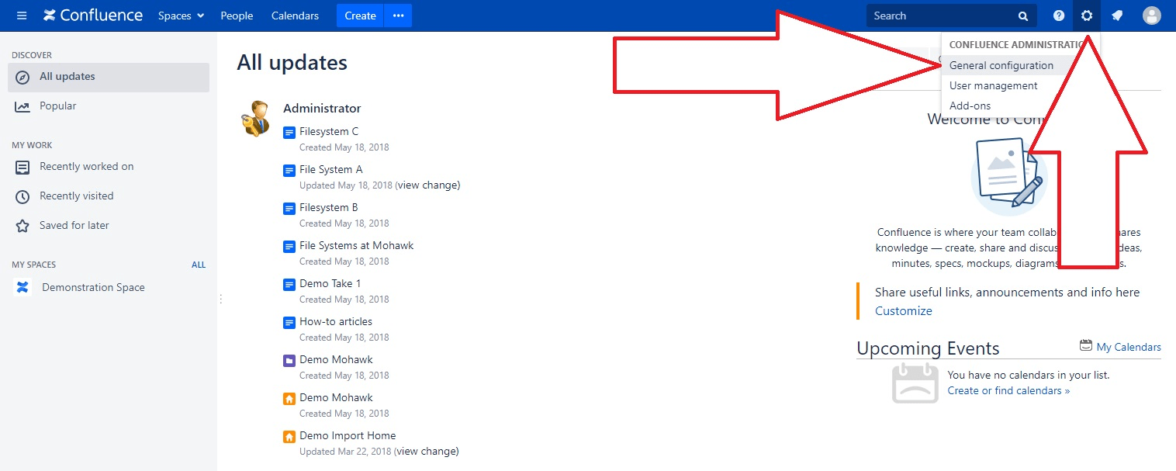
Task: Open the People menu item
Action: (x=237, y=16)
